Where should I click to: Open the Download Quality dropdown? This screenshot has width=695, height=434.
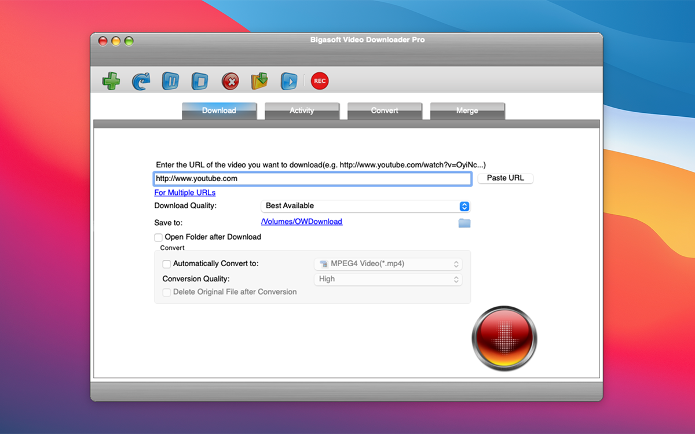pyautogui.click(x=365, y=206)
